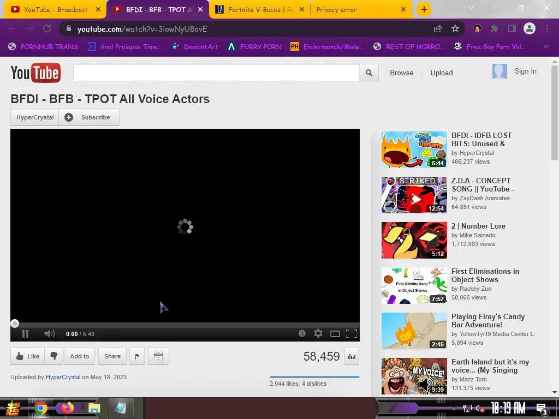The image size is (559, 419).
Task: Open BFDI - IDFB LOST BITS thumbnail
Action: pos(414,149)
